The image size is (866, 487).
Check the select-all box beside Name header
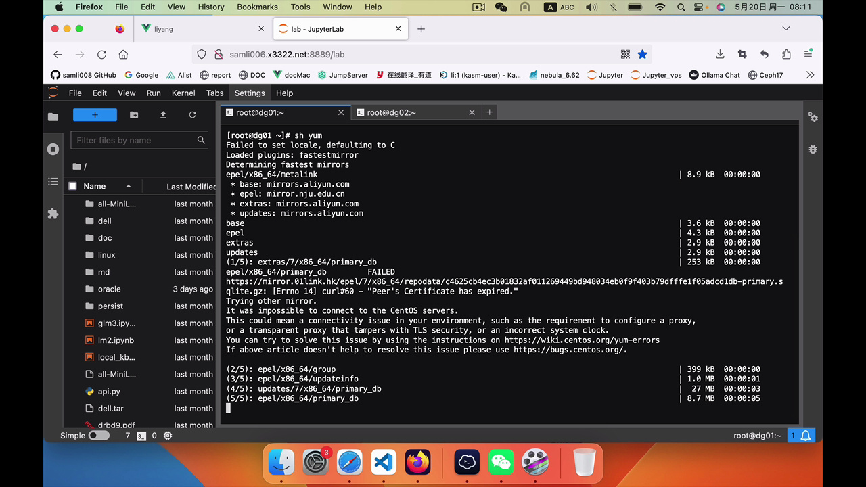72,186
